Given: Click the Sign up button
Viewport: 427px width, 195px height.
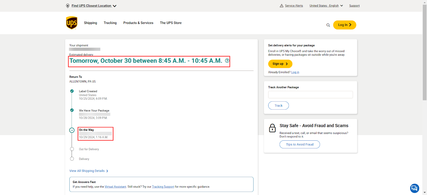Looking at the screenshot, I should (280, 64).
